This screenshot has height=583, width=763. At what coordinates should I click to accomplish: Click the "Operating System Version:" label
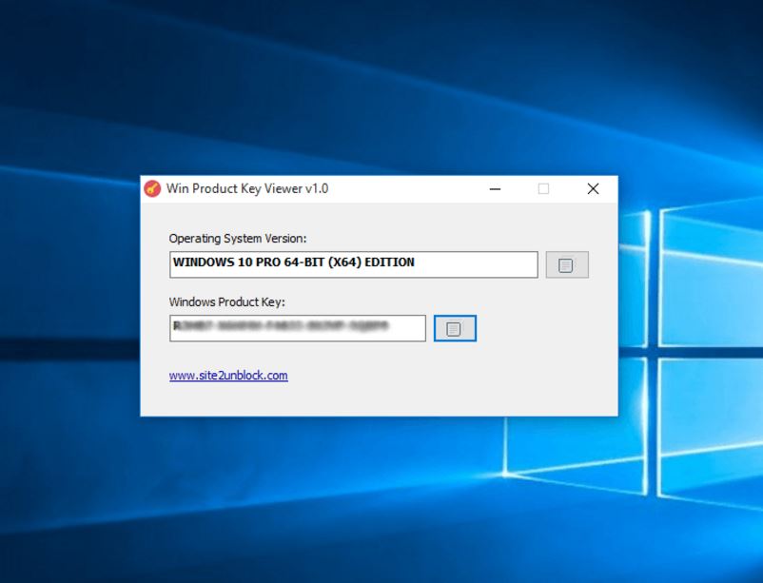[x=238, y=239]
